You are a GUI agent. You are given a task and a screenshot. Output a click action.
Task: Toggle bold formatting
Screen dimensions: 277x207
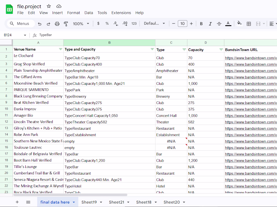(201, 24)
